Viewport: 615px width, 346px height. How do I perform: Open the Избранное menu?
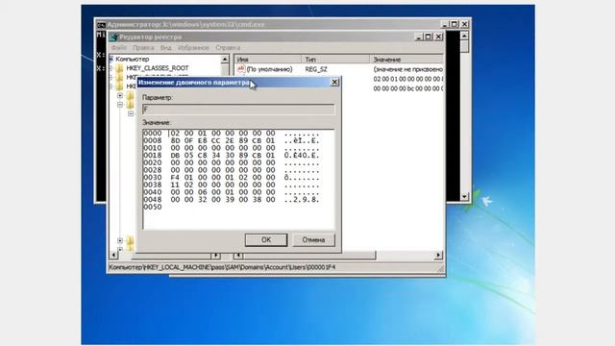coord(193,47)
